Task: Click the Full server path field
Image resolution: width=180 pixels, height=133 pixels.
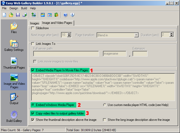Action: click(x=66, y=54)
